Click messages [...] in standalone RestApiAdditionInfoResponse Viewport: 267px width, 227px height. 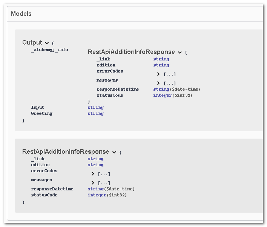pos(104,183)
